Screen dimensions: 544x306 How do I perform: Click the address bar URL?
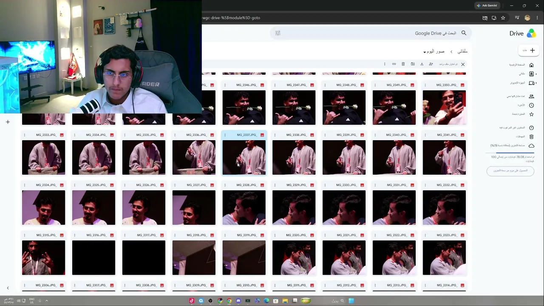pos(231,18)
